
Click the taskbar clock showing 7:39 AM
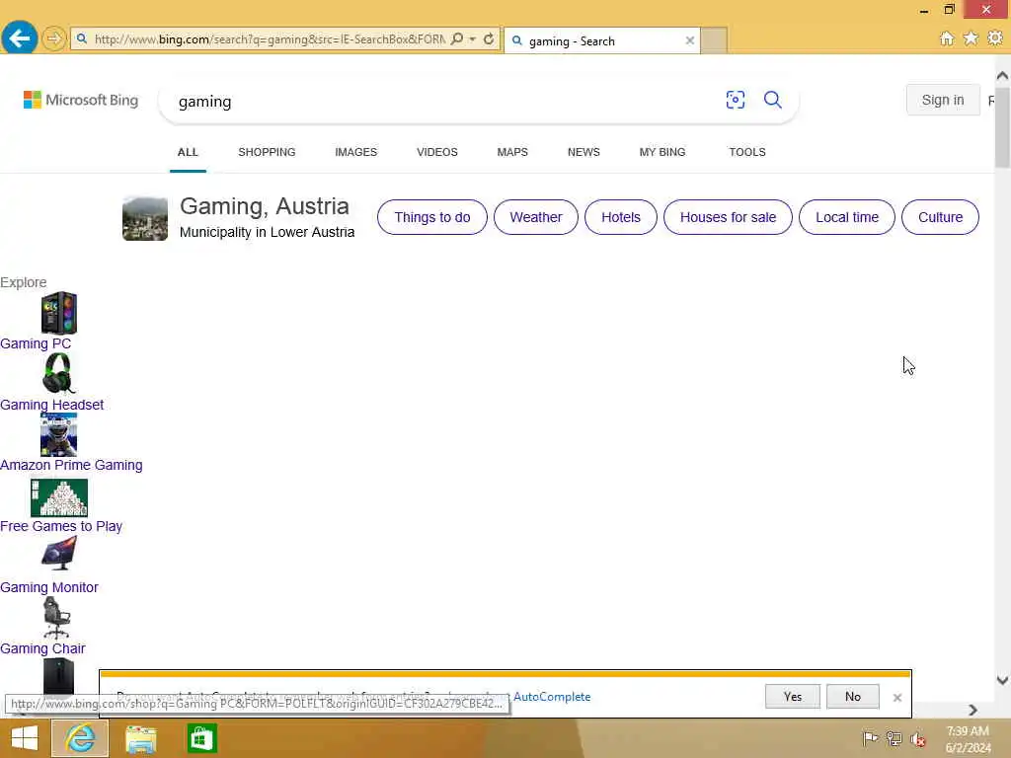[x=968, y=739]
